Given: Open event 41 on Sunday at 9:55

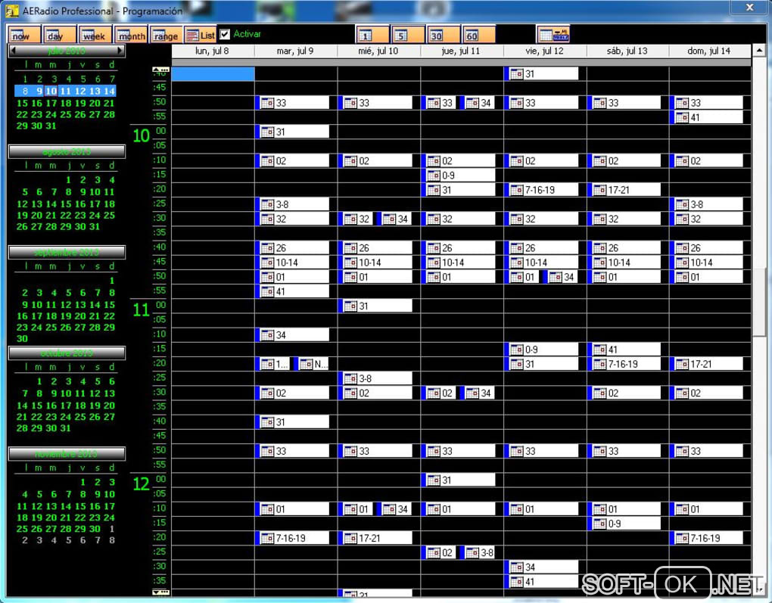Looking at the screenshot, I should pos(706,117).
